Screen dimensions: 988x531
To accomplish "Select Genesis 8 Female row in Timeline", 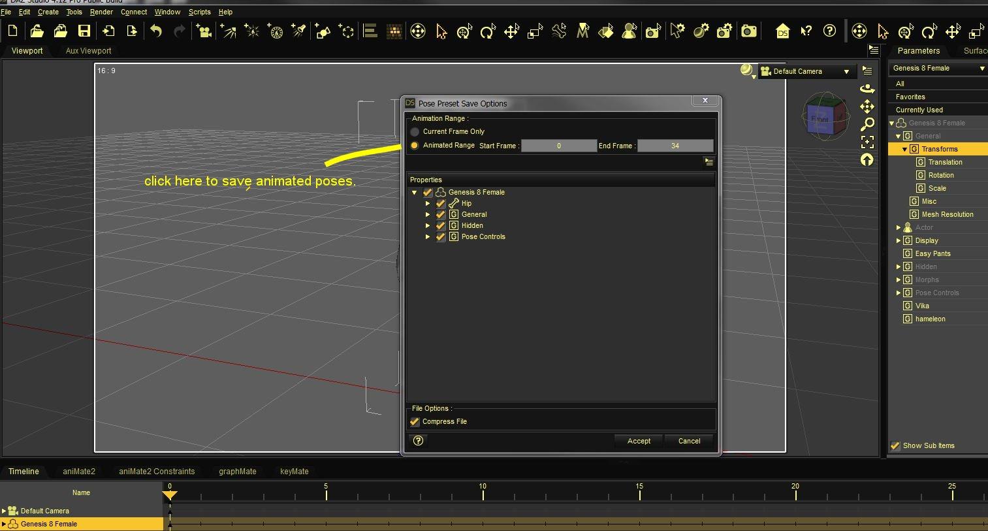I will [x=82, y=524].
